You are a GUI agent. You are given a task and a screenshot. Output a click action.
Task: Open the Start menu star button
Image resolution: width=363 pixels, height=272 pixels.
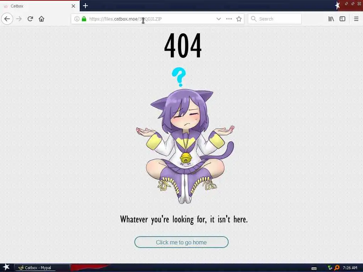(6, 267)
